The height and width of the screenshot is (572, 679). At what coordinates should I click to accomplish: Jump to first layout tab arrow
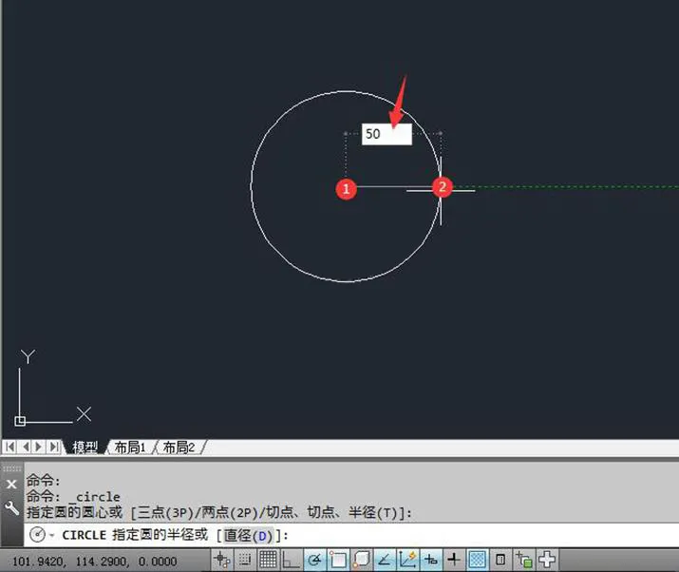point(11,447)
